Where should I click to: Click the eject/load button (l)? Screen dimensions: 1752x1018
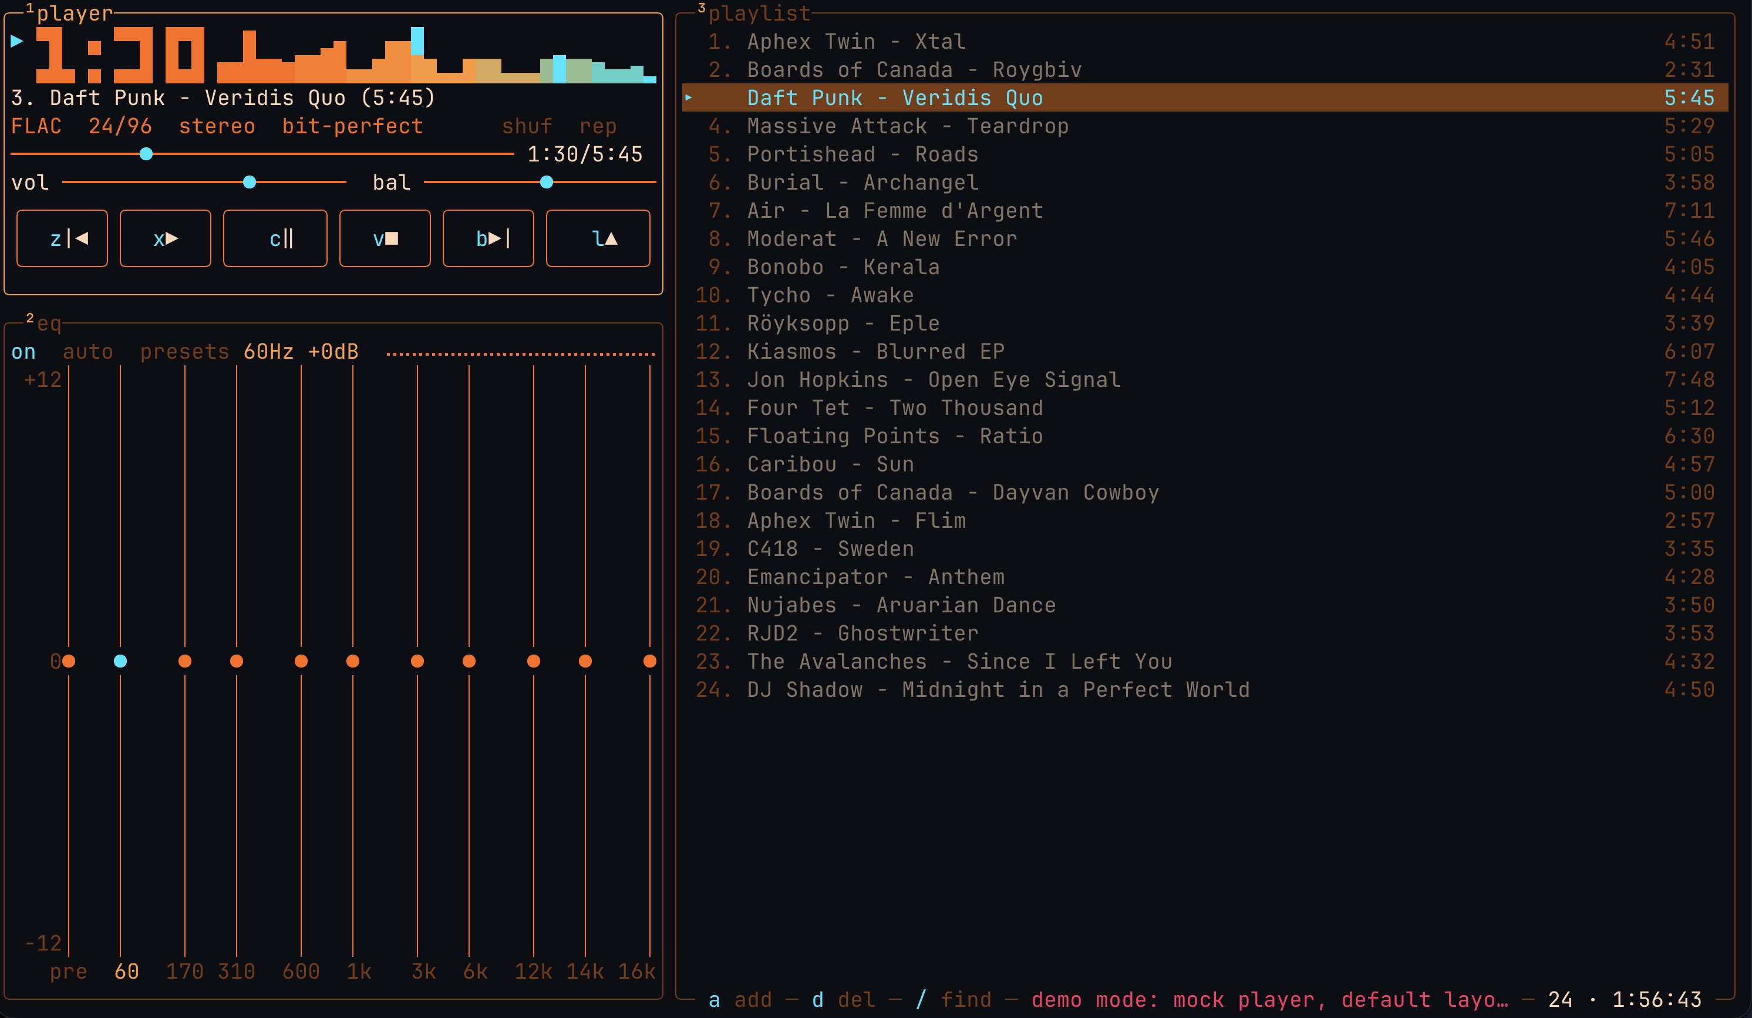[x=599, y=238]
